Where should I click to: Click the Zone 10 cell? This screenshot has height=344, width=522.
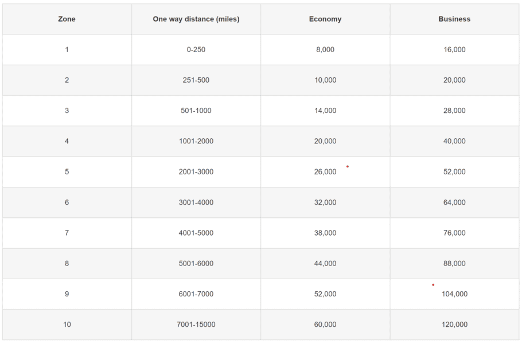[67, 324]
